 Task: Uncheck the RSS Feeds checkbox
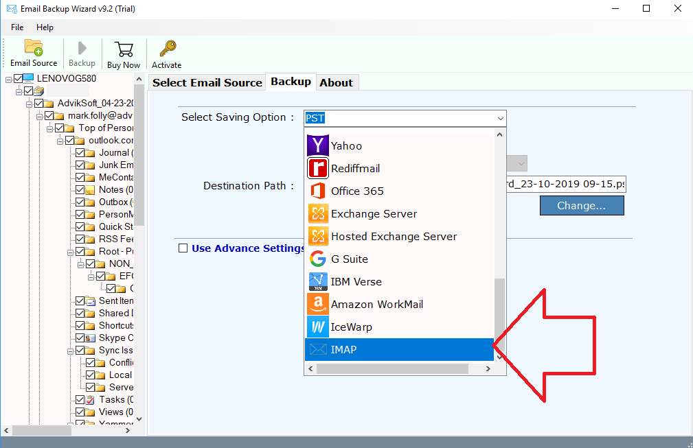(80, 239)
